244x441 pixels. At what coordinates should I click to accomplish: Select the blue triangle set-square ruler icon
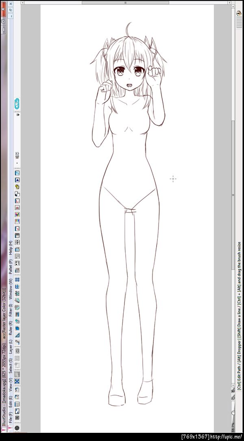pos(17,335)
